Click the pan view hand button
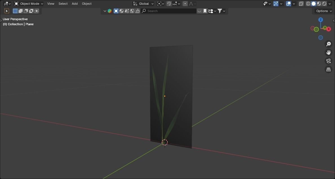The image size is (335, 179). (328, 52)
